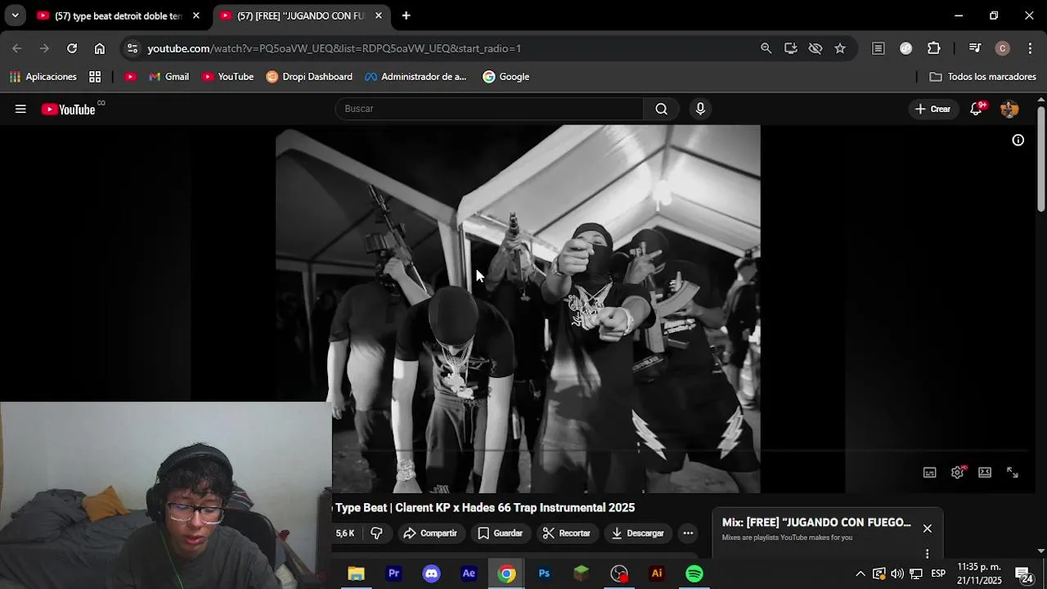Install the app via address bar icon
Viewport: 1047px width, 589px height.
pyautogui.click(x=791, y=48)
